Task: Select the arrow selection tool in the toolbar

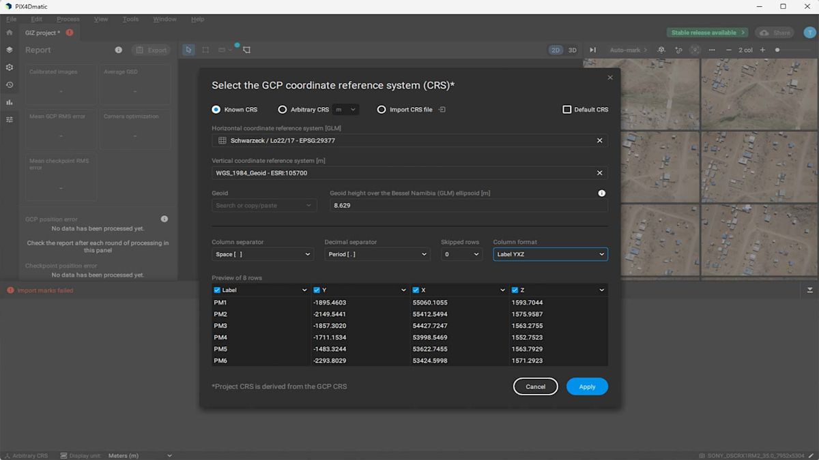Action: [x=188, y=49]
